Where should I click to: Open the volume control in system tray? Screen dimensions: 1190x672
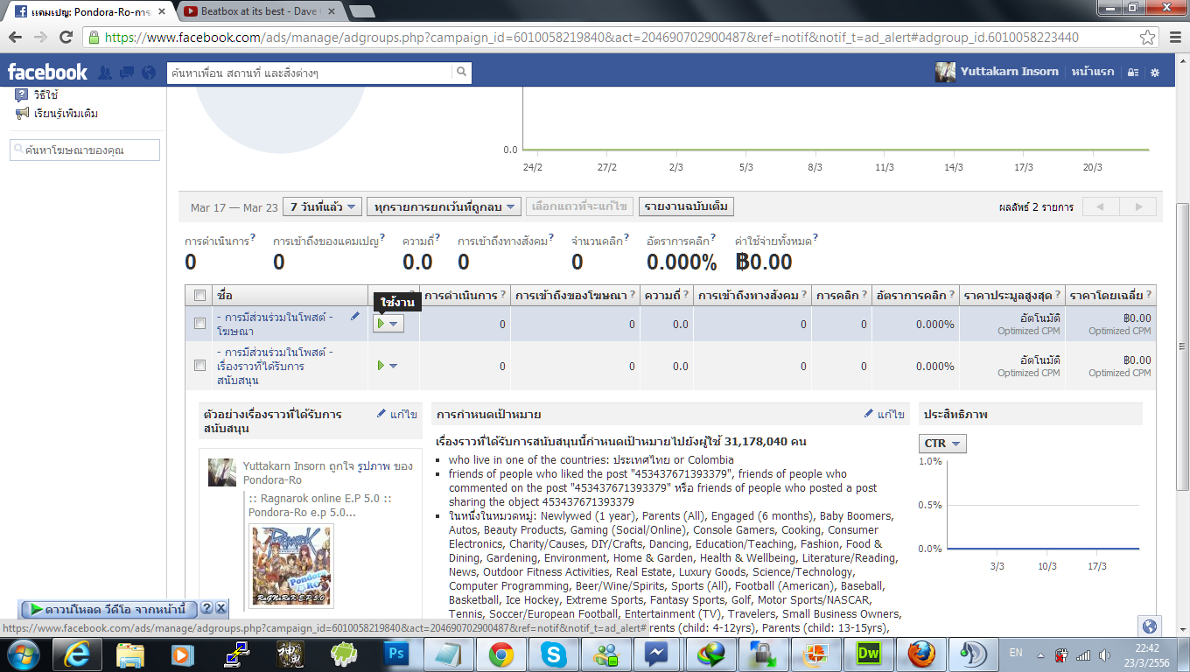[x=1103, y=654]
